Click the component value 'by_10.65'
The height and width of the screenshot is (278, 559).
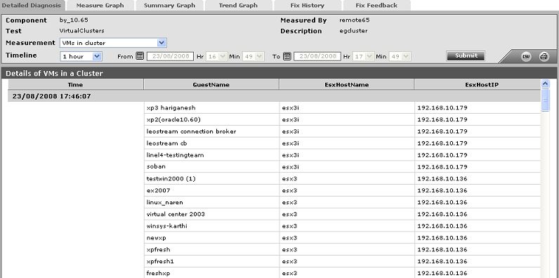point(74,20)
